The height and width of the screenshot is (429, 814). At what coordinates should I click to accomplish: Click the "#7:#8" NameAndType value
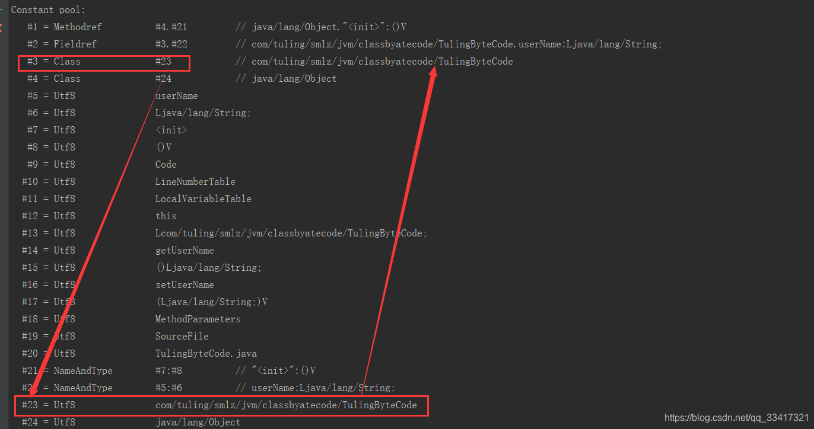pos(168,371)
